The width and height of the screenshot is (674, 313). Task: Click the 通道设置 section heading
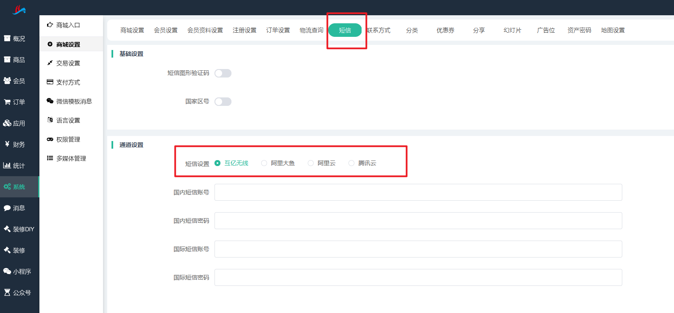(x=131, y=145)
